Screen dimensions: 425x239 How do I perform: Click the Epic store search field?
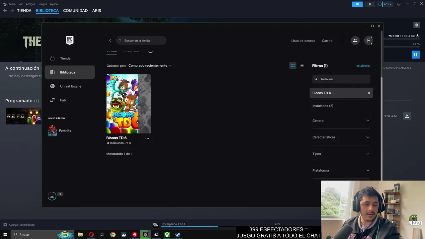[141, 40]
